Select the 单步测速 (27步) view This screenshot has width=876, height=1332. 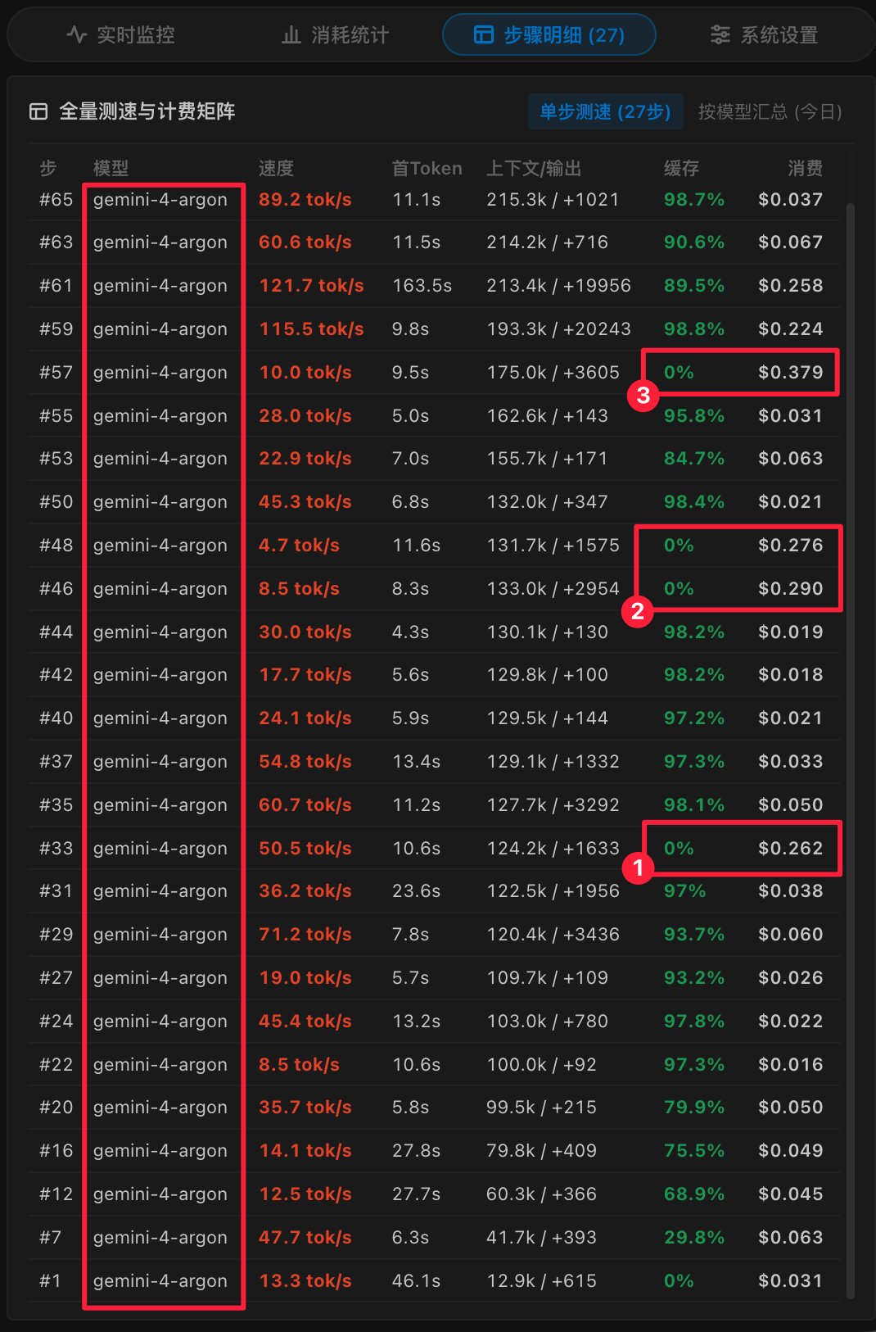[605, 111]
